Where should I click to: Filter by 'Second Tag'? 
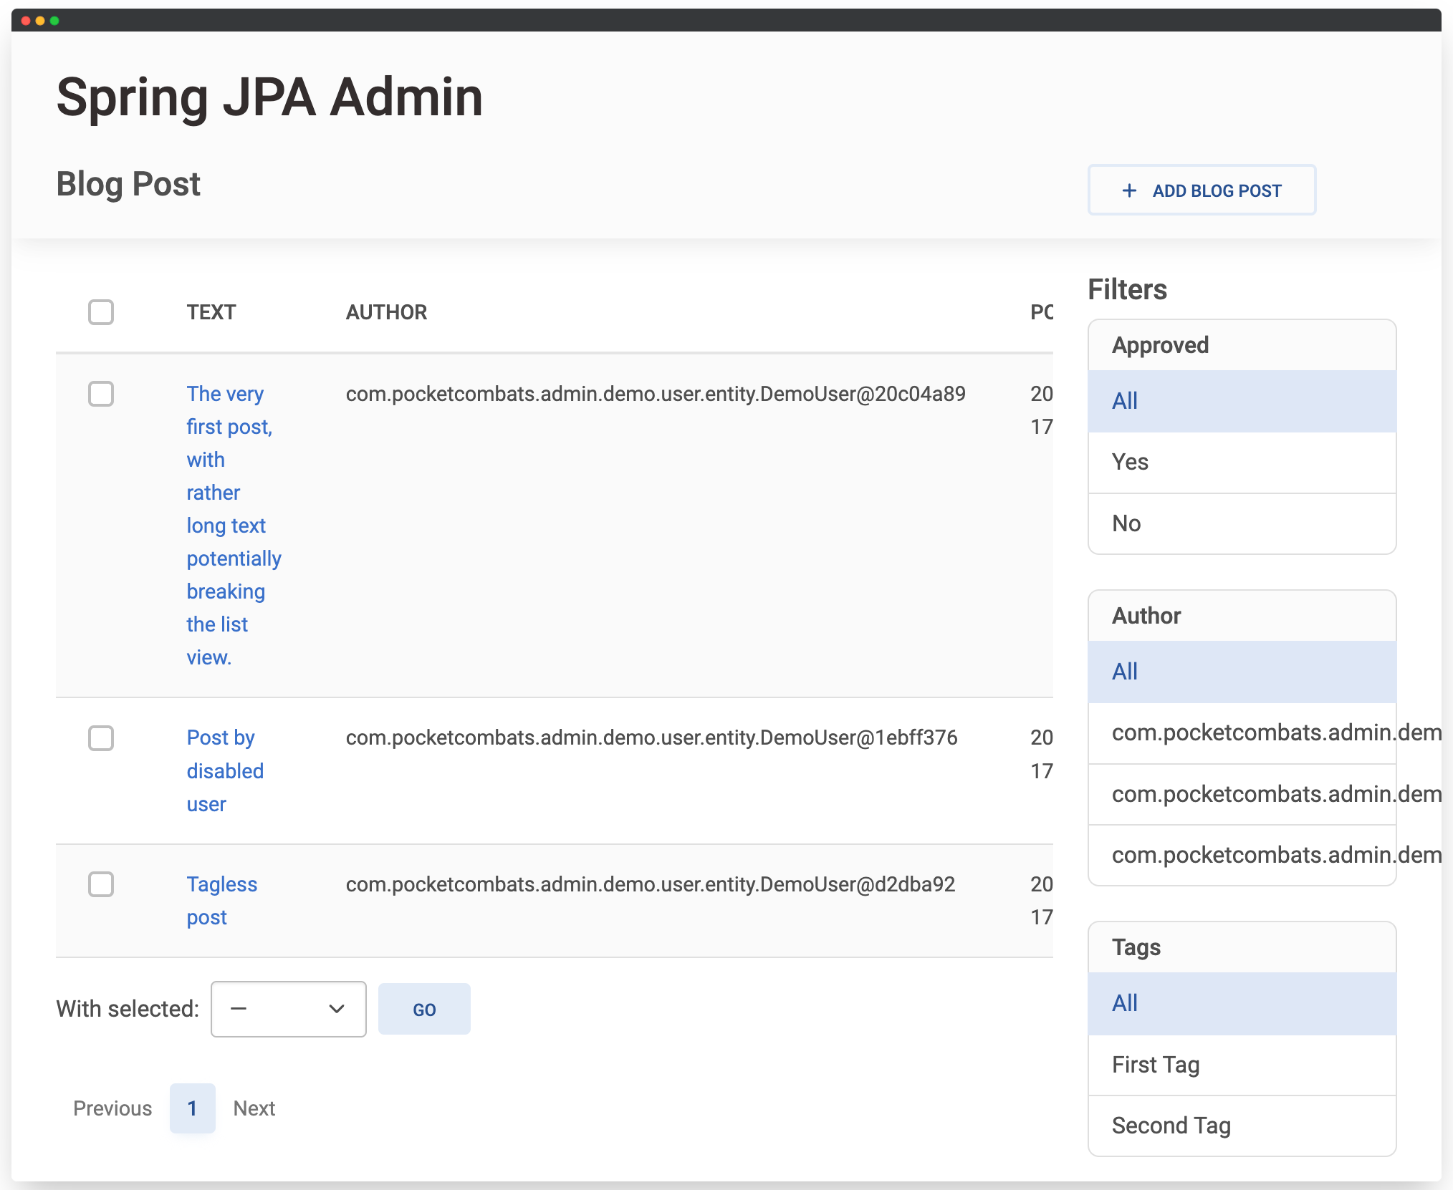coord(1242,1126)
